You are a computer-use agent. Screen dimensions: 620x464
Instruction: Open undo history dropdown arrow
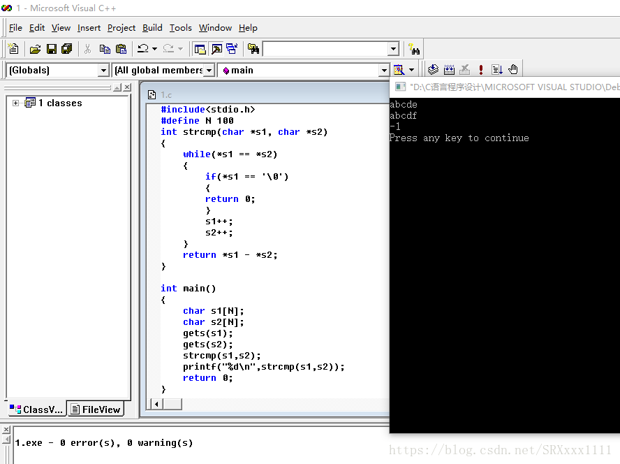154,49
